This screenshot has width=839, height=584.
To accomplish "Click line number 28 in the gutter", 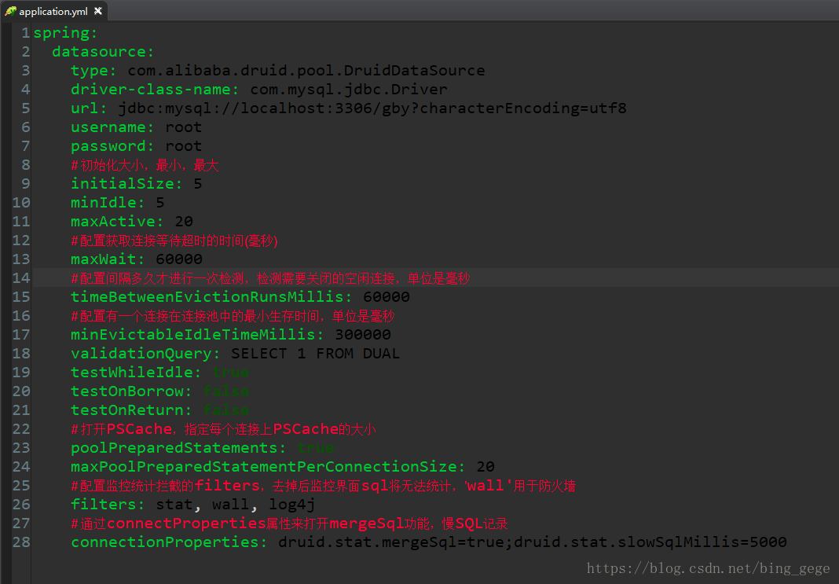I will [x=21, y=542].
